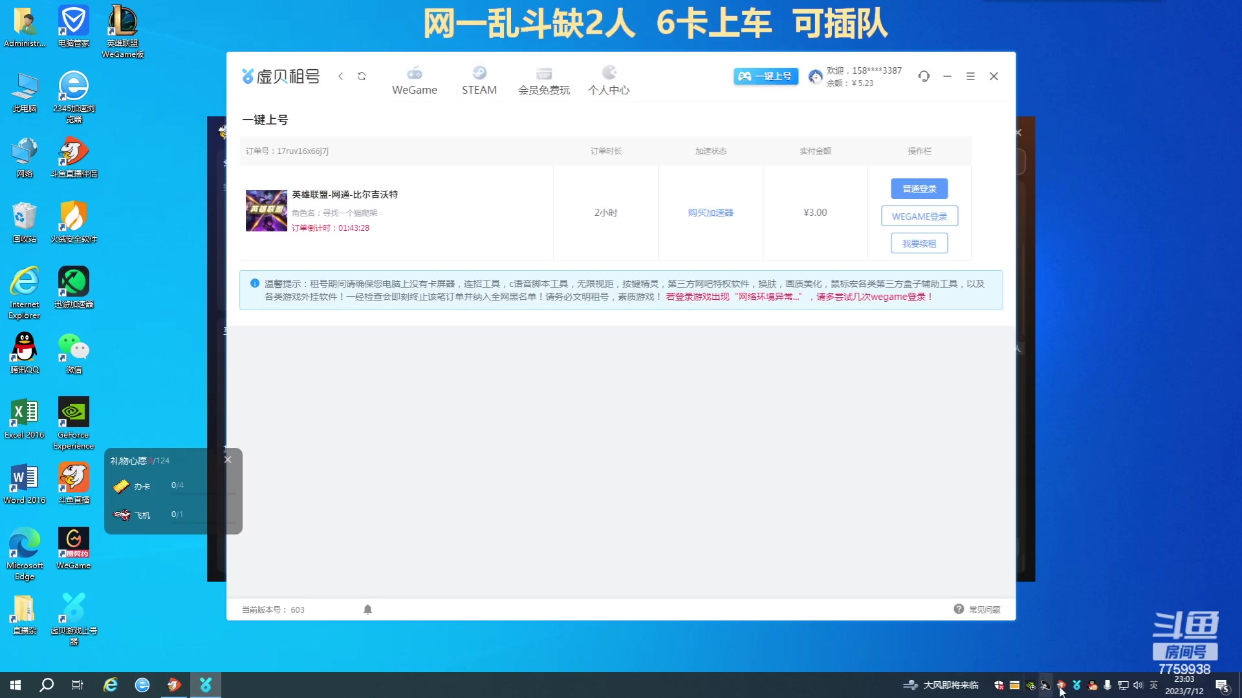Select the 回收站 recycle bin icon

tap(25, 222)
